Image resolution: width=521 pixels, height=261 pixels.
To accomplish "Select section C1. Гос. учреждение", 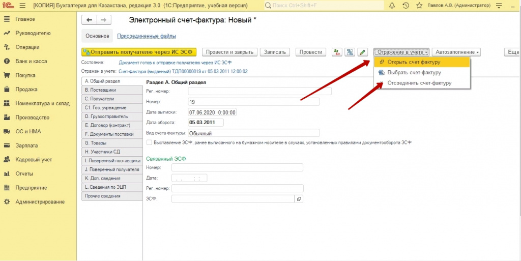I will pos(112,107).
